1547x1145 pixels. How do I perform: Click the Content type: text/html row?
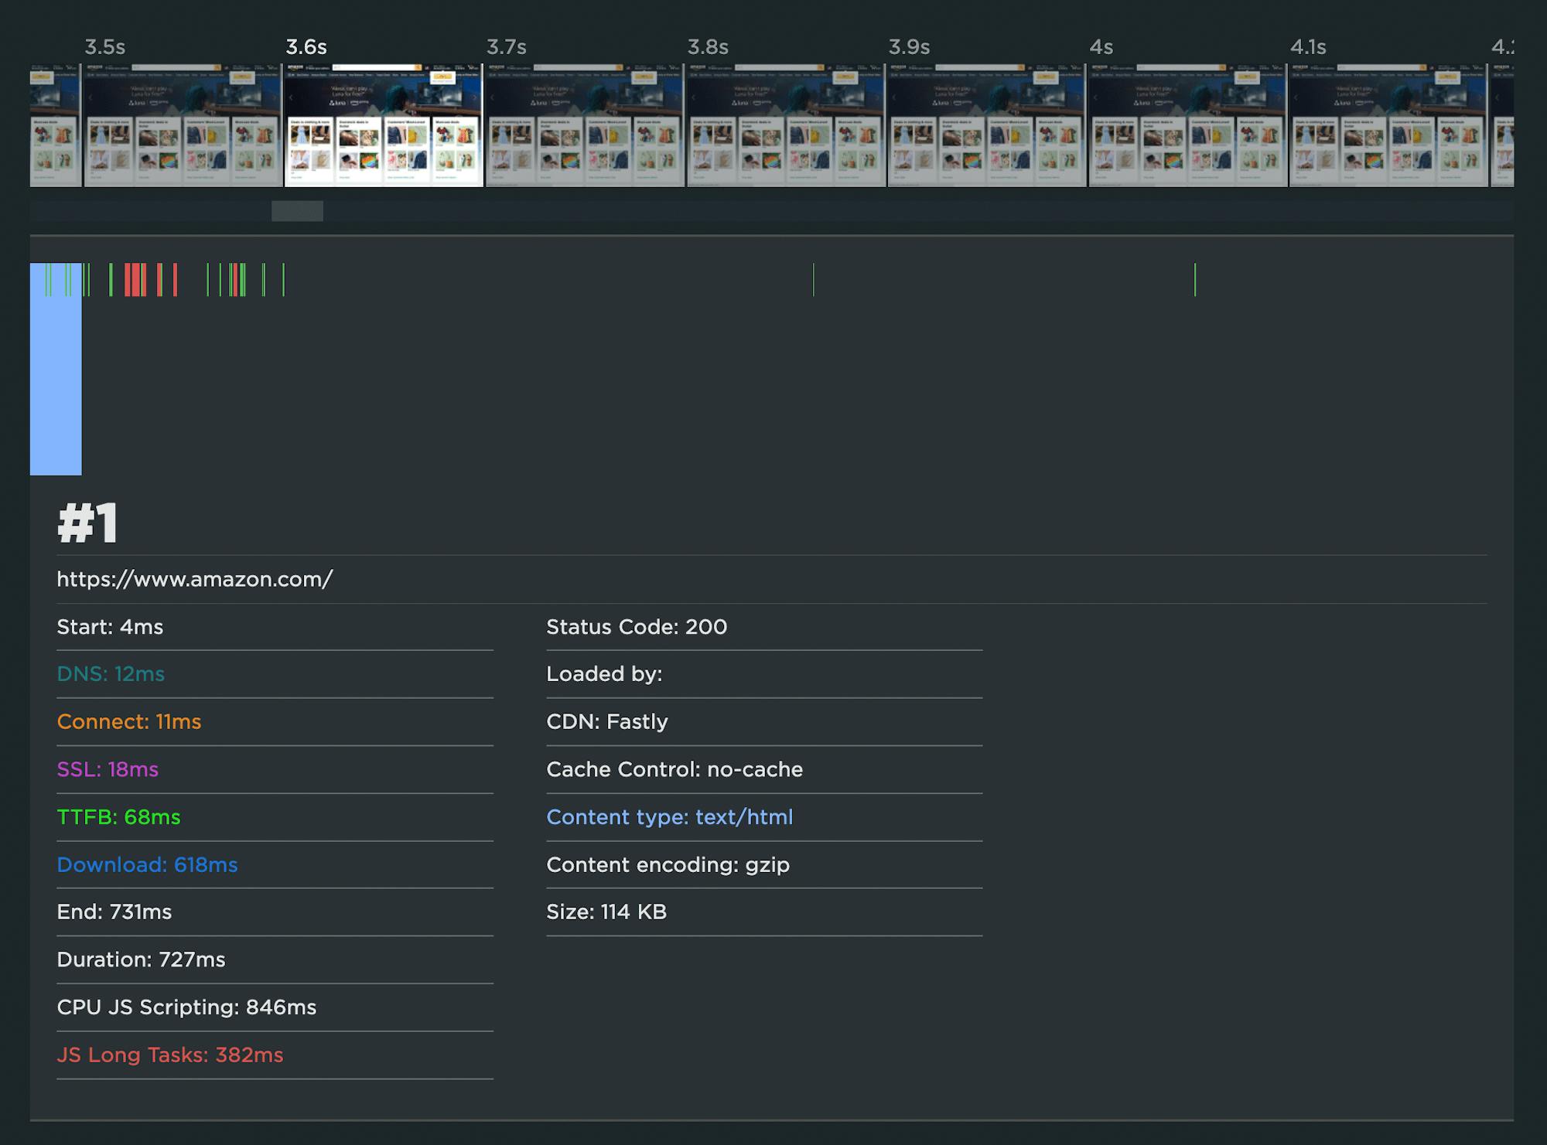point(669,817)
